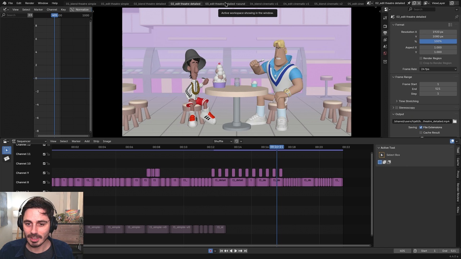Open the Sequencer view type dropdown
The width and height of the screenshot is (461, 259).
[30, 141]
